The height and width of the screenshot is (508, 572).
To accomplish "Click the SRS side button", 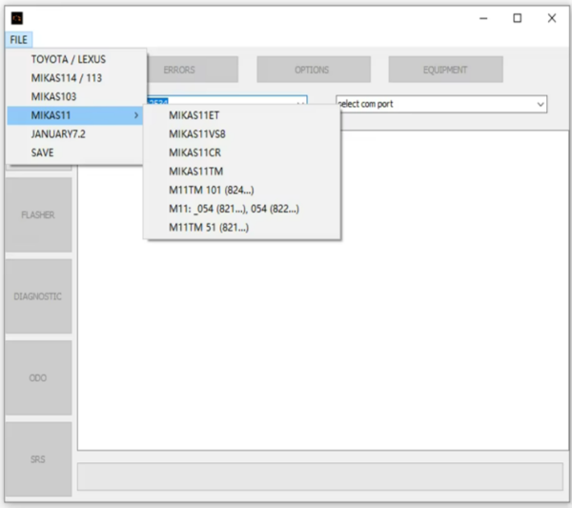I will 38,459.
